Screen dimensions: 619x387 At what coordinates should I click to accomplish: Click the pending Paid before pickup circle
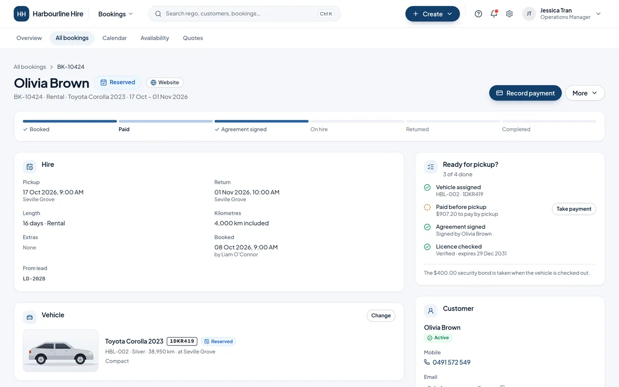(427, 207)
